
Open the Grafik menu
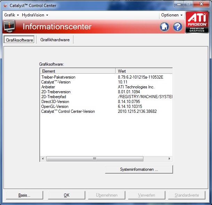point(11,15)
